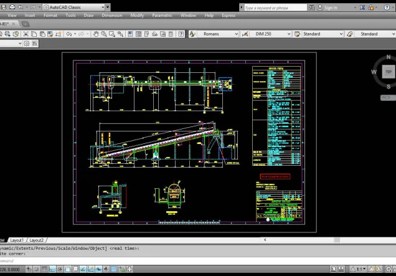The image size is (396, 276).
Task: Toggle Ortho Mode in status bar
Action: coord(52,269)
